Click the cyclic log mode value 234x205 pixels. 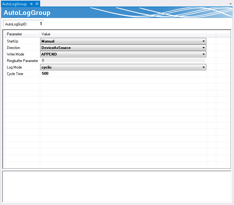pos(47,67)
